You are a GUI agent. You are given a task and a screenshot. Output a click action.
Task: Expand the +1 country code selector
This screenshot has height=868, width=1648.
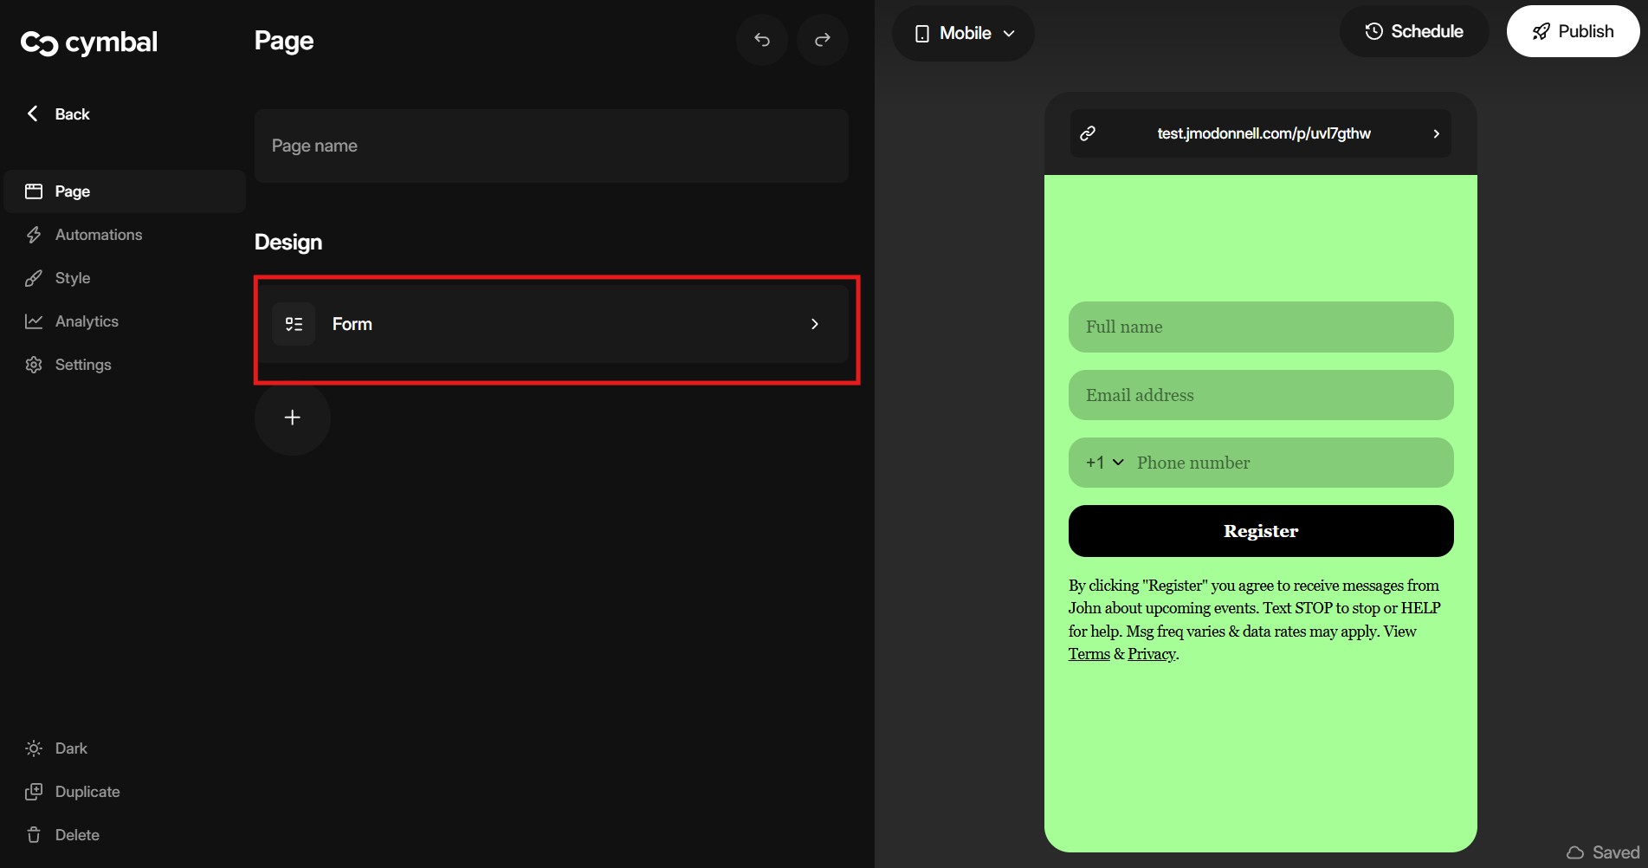[1105, 463]
